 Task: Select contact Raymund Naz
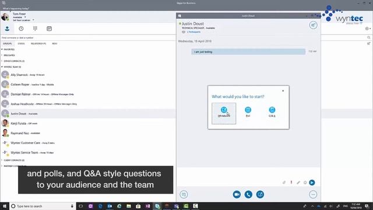tap(88, 133)
